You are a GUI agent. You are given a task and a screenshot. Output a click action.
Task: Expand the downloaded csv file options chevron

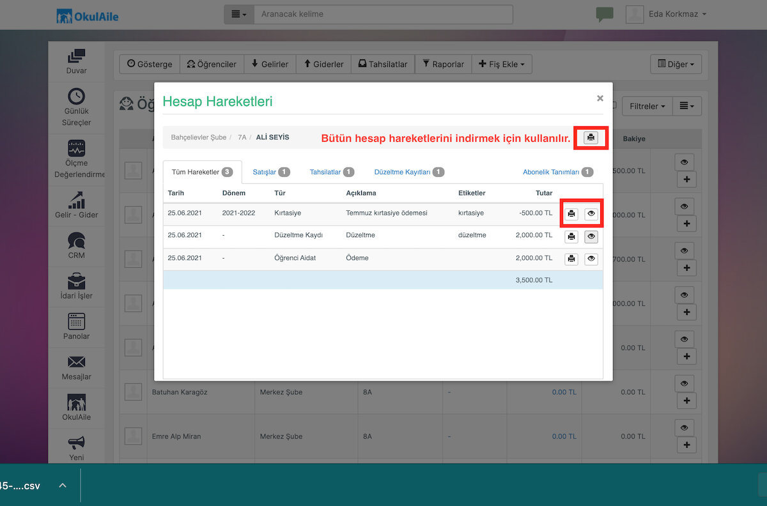point(63,486)
